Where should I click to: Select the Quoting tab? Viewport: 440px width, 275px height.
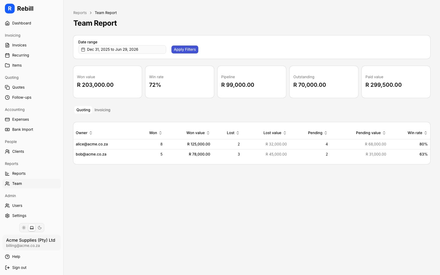(83, 110)
